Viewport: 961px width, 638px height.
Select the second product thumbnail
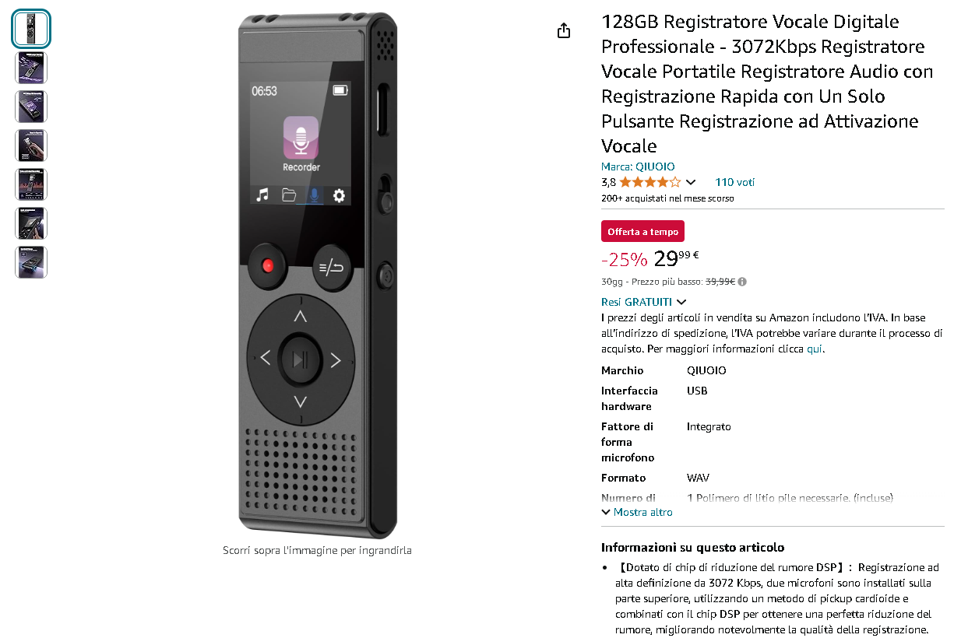(x=31, y=68)
